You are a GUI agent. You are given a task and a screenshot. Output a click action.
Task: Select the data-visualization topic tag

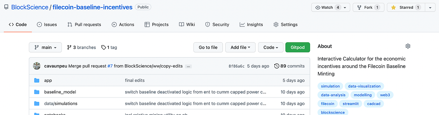364,86
